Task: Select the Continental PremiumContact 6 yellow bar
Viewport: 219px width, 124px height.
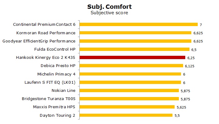Action: point(138,25)
